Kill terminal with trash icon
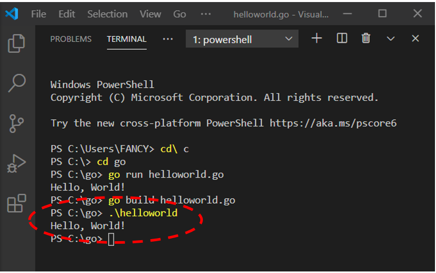Viewport: 436px width, 273px height. (366, 38)
